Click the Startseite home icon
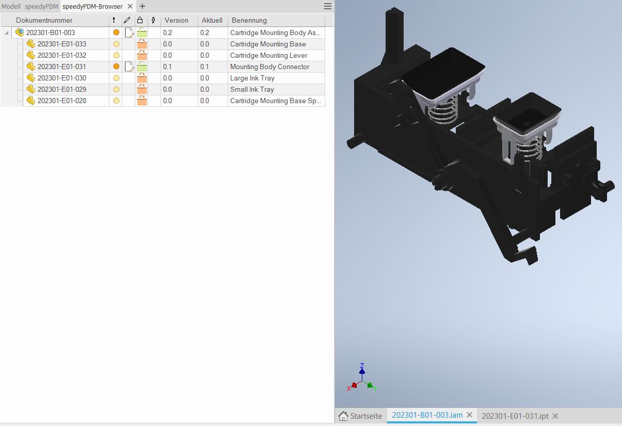Screen dimensions: 622x426 click(x=343, y=416)
